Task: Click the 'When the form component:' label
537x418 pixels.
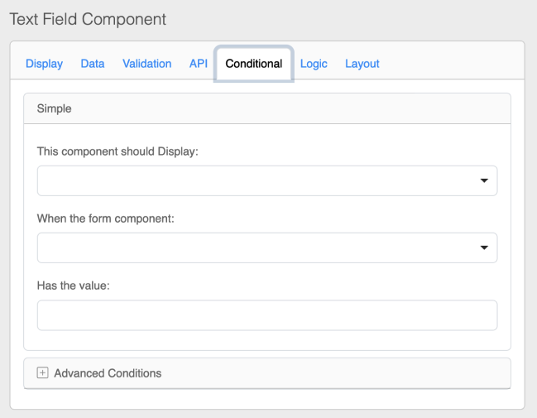Action: 105,219
